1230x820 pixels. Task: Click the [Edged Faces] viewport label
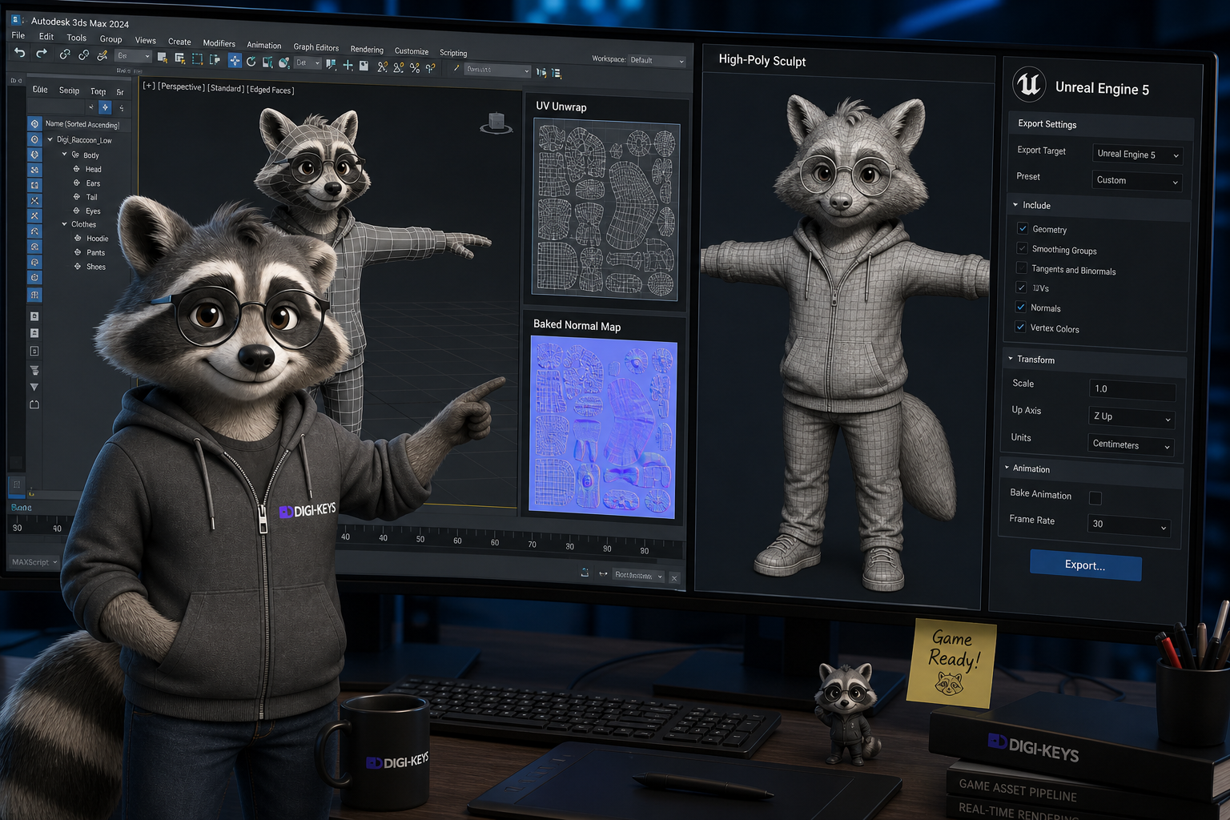271,90
